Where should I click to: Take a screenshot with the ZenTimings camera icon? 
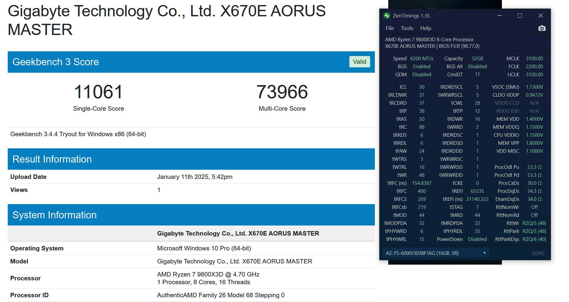(542, 28)
